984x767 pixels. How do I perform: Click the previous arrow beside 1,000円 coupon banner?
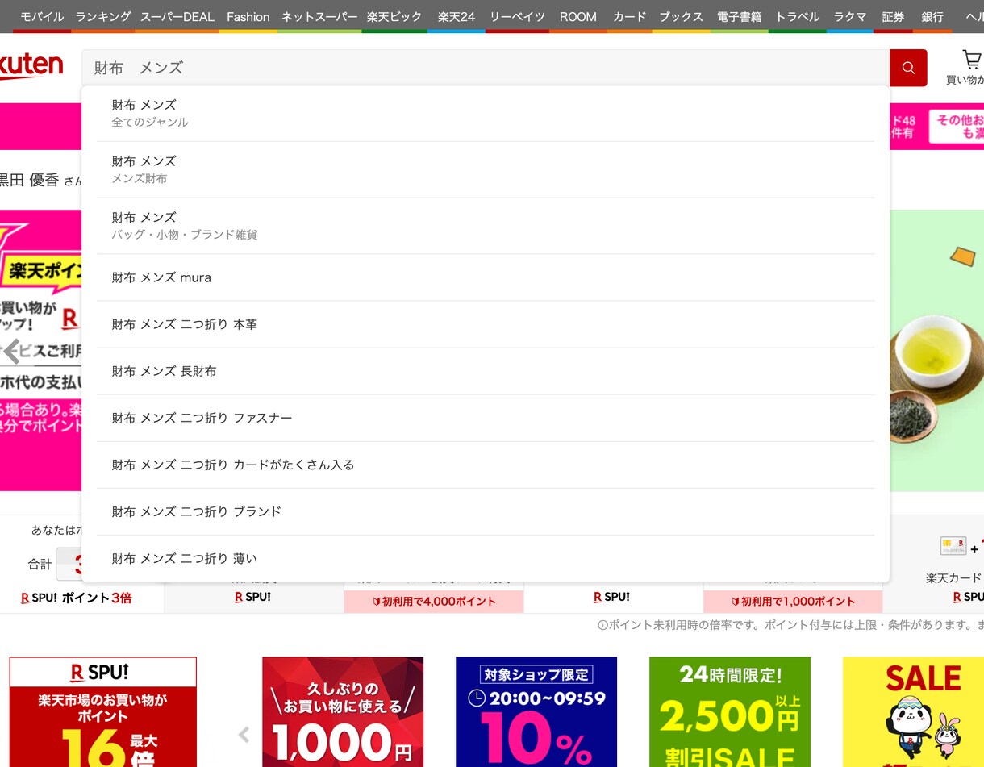point(244,734)
